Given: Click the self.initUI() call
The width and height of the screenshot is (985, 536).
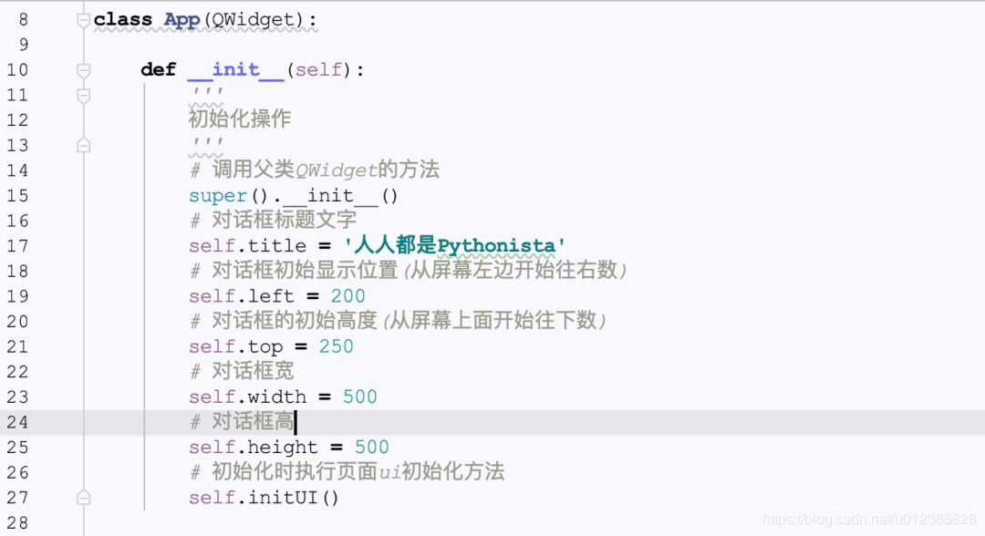Looking at the screenshot, I should click(264, 498).
